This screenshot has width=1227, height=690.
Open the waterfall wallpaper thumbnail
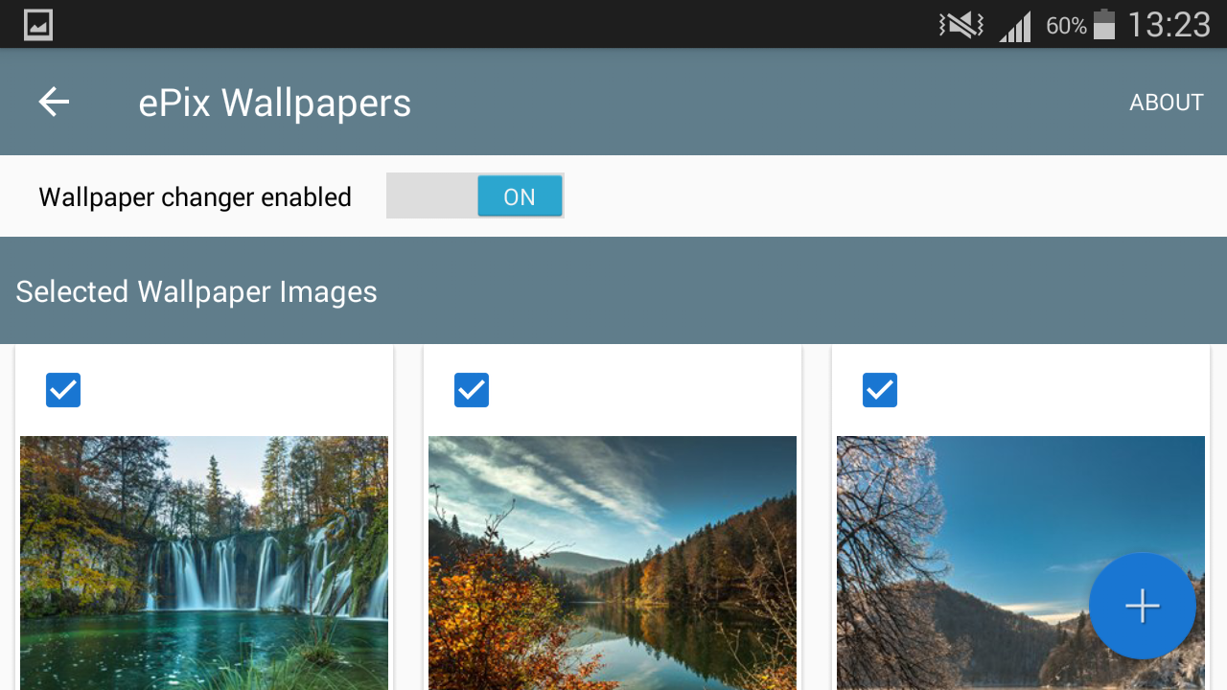click(x=204, y=563)
